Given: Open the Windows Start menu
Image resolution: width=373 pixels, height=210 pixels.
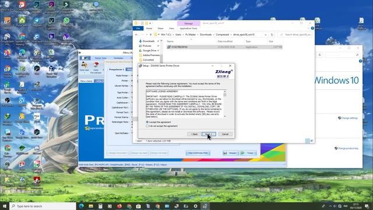Looking at the screenshot, I should (5, 206).
